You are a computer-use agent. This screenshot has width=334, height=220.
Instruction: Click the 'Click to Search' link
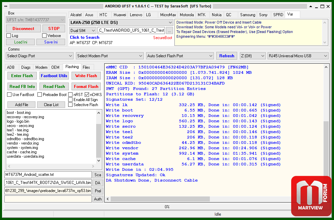tap(85, 37)
